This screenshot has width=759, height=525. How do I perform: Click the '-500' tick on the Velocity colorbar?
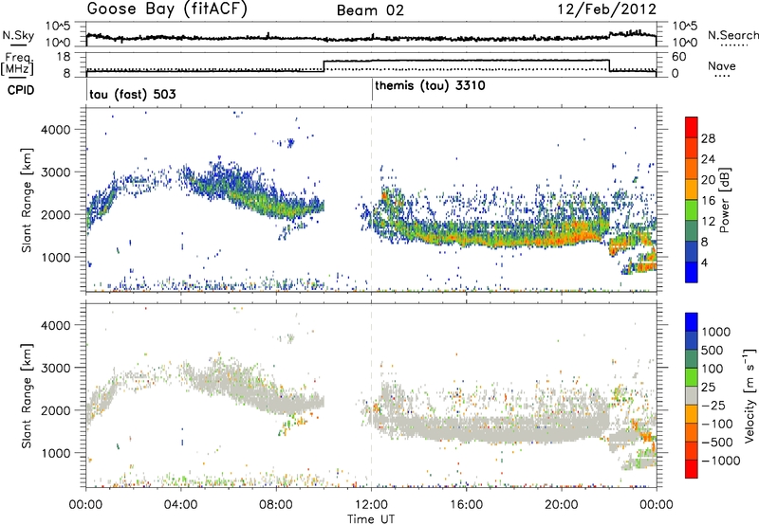click(x=718, y=443)
